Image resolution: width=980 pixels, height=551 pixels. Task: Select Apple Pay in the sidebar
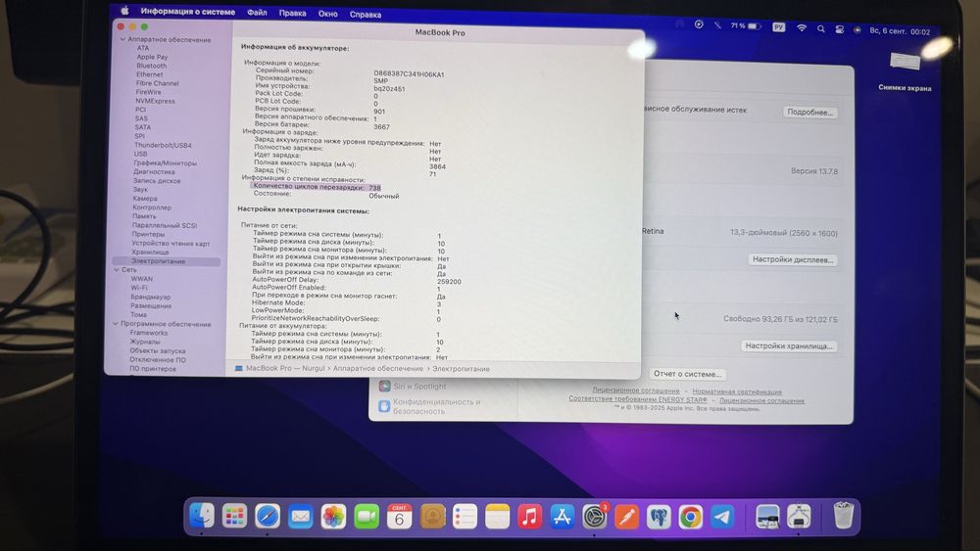click(152, 57)
